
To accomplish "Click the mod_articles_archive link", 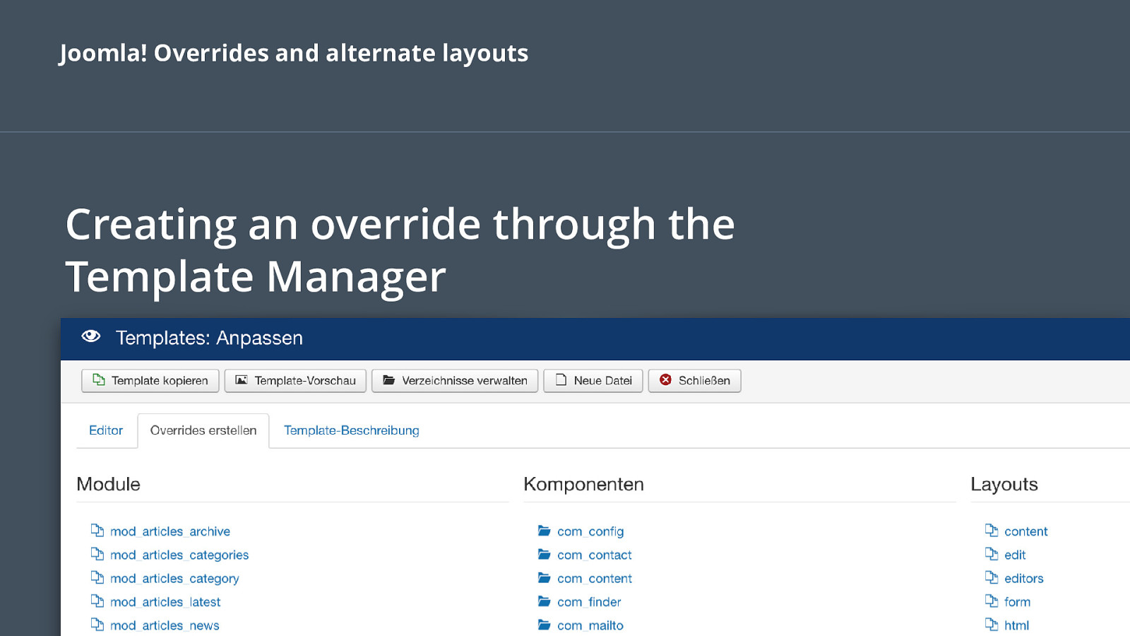I will pos(170,531).
